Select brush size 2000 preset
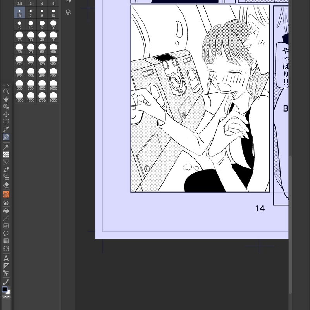 tap(53, 97)
